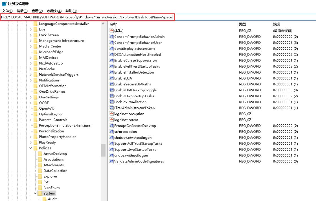Open the 编辑(E) menu
Image resolution: width=316 pixels, height=201 pixels.
pos(22,11)
